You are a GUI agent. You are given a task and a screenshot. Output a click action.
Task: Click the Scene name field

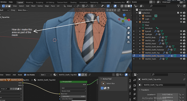click(x=140, y=2)
